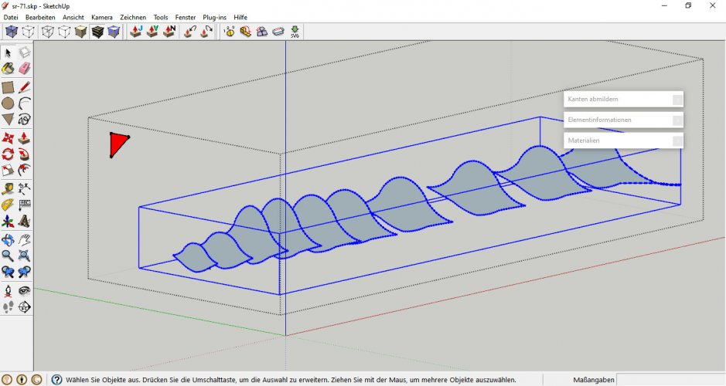
Task: Open the Datei menu
Action: (11, 17)
